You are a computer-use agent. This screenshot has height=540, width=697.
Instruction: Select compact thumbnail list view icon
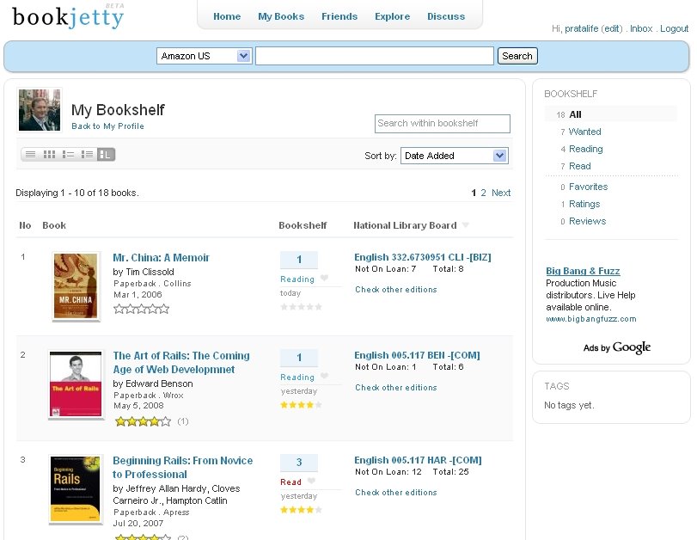(x=68, y=155)
